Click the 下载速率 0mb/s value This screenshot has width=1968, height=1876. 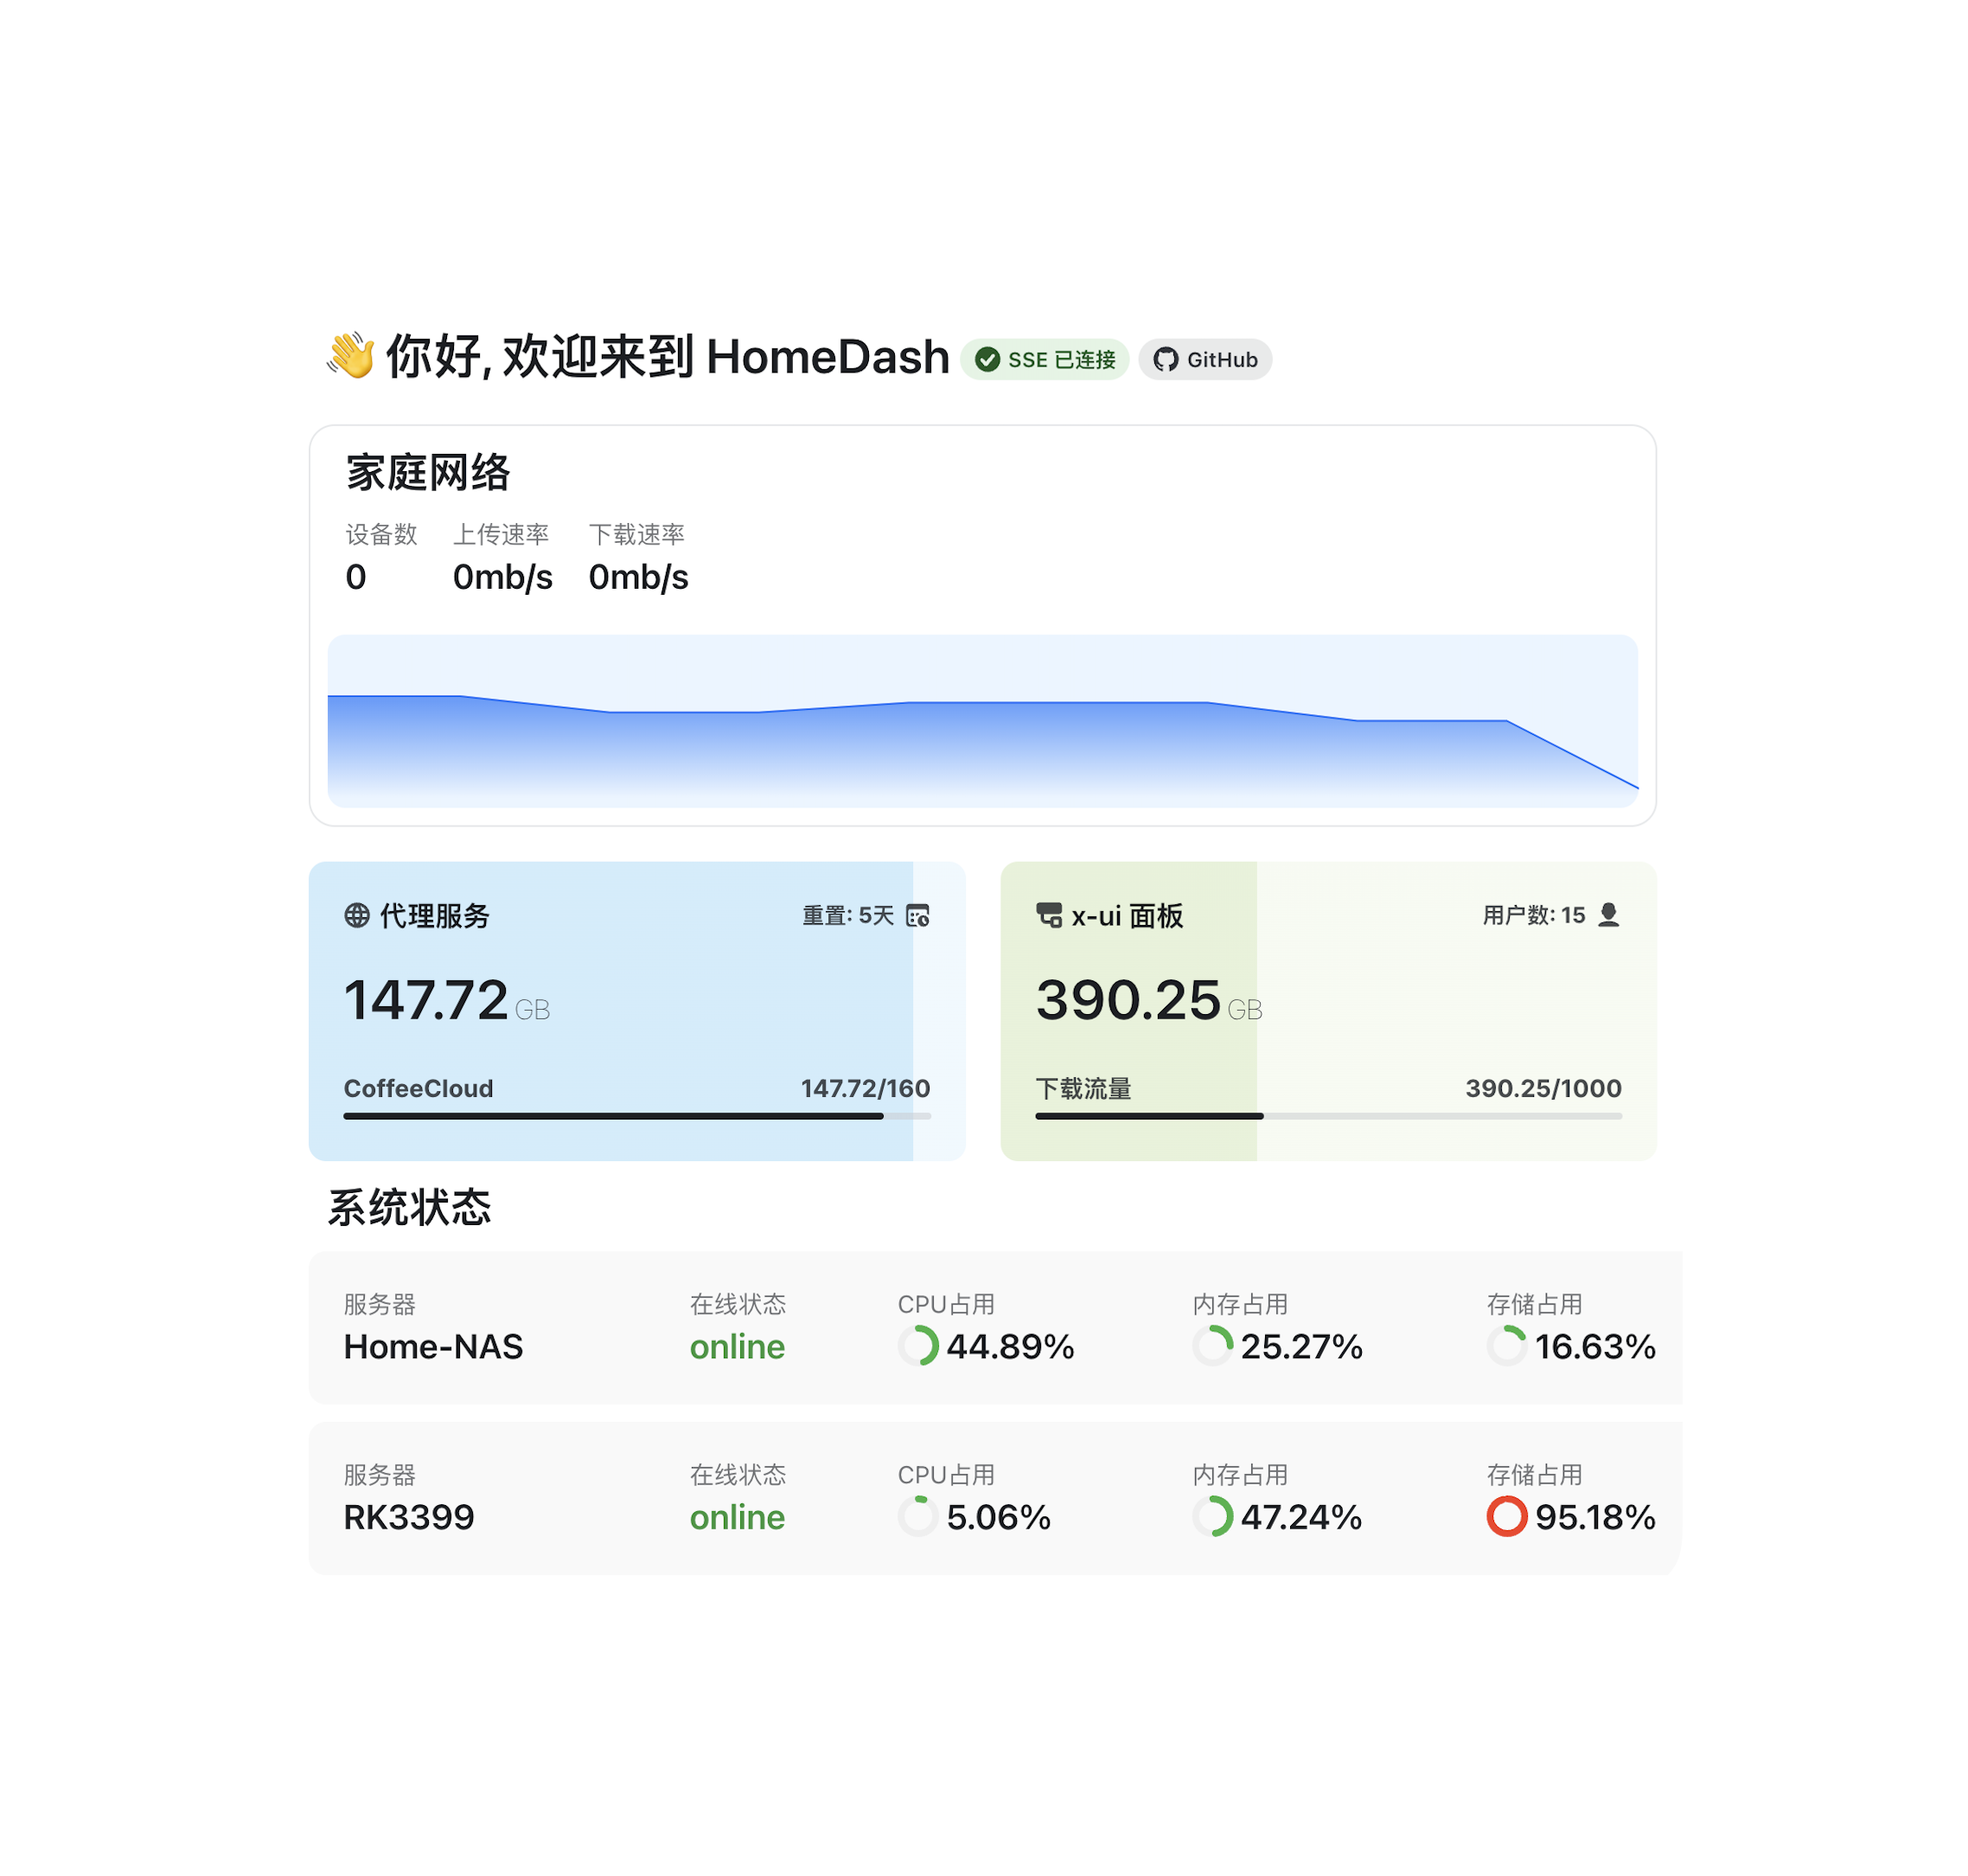click(x=638, y=578)
